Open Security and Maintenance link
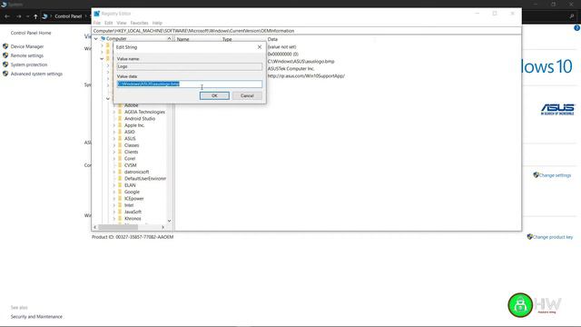Screen dimensions: 581x327 [36, 317]
